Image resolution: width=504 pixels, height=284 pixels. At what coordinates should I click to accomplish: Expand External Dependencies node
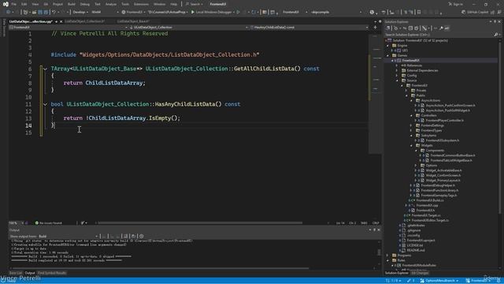click(397, 70)
